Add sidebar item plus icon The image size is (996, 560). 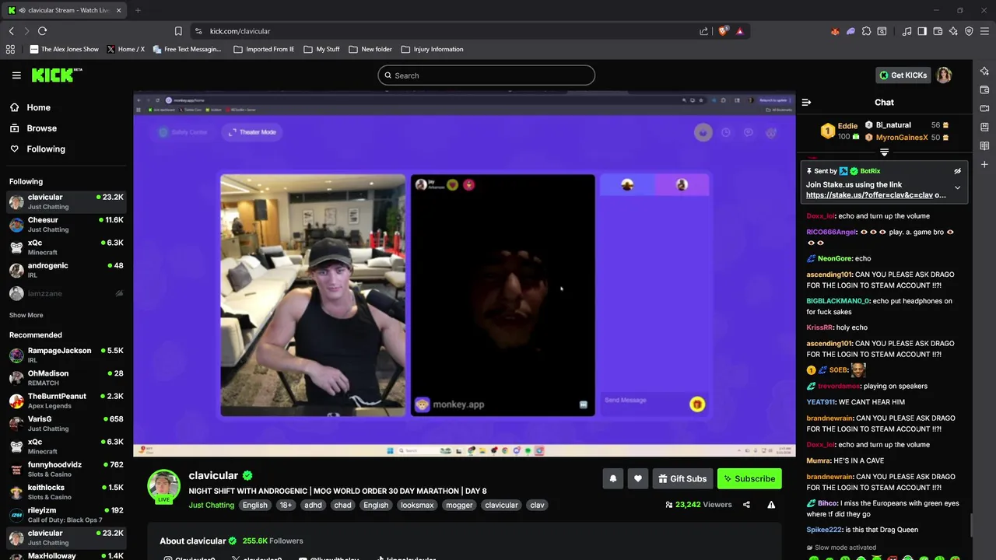tap(984, 165)
